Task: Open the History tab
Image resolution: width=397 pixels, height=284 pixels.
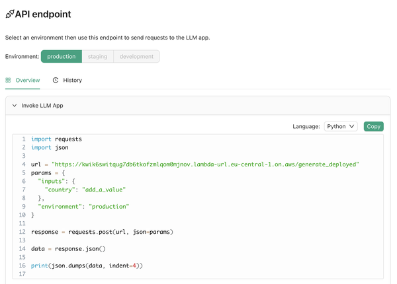Action: click(x=72, y=80)
